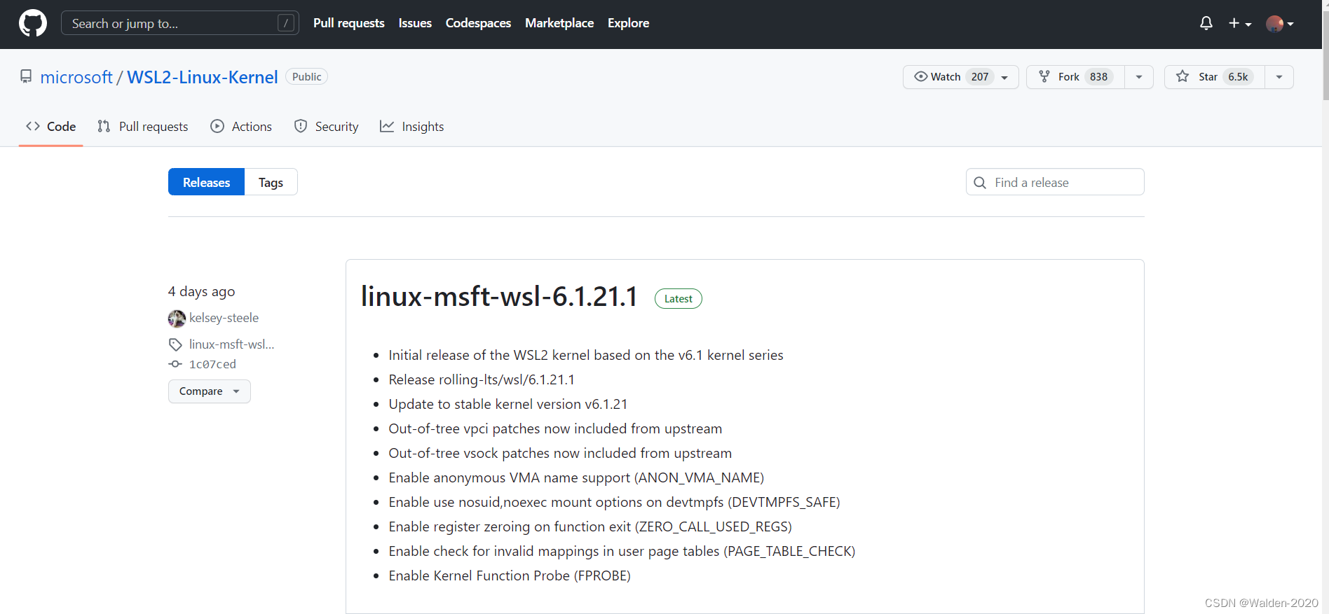Click "Enable Kernel Function Probe (FPROBE)" text

510,575
